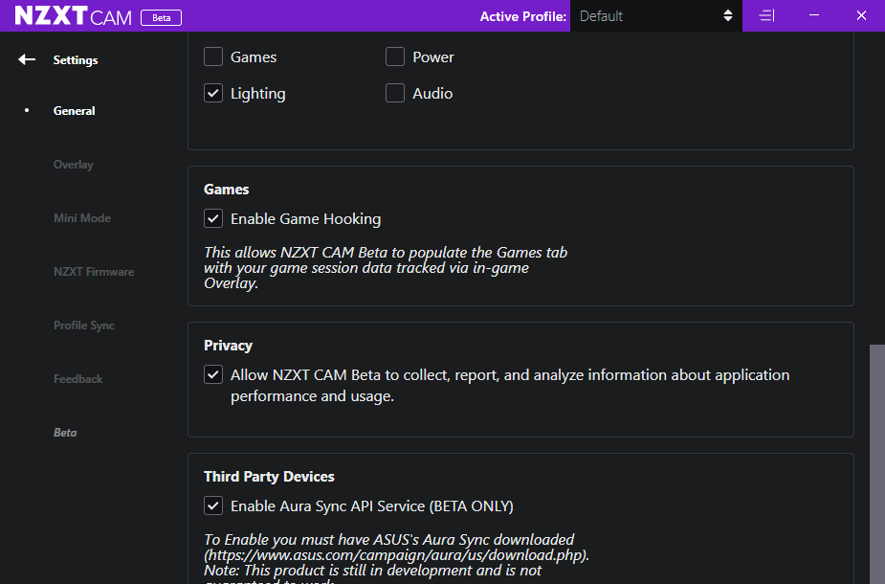
Task: Enable the Games checkbox
Action: click(x=212, y=56)
